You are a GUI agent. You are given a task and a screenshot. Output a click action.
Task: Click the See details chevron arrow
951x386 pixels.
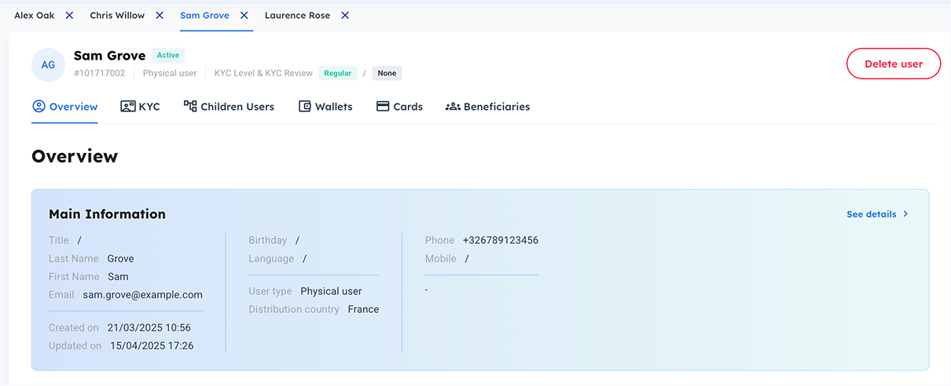905,214
